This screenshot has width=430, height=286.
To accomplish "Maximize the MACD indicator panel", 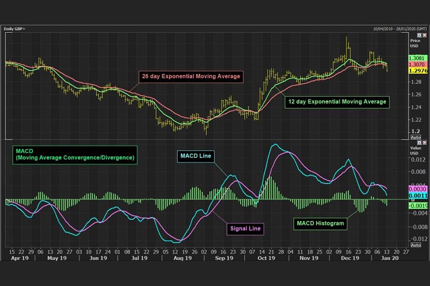I will click(419, 143).
